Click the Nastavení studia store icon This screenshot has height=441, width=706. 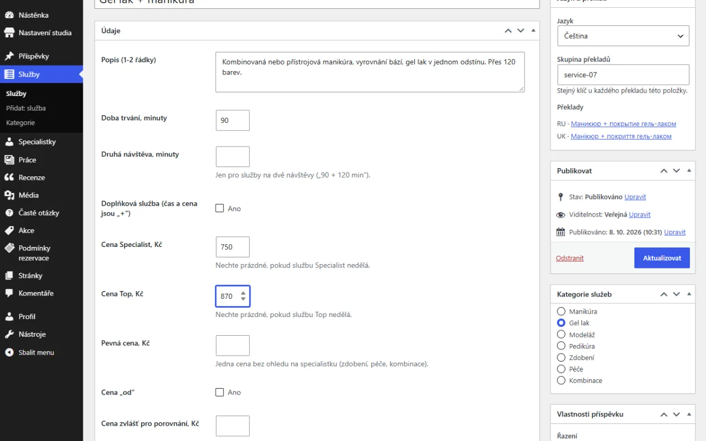(9, 33)
